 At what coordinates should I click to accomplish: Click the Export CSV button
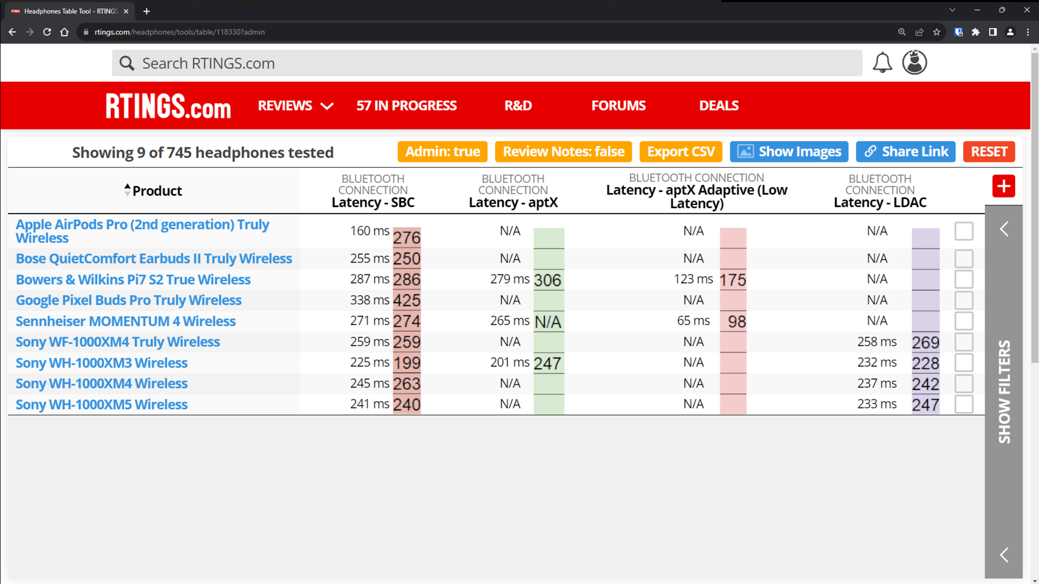[680, 151]
